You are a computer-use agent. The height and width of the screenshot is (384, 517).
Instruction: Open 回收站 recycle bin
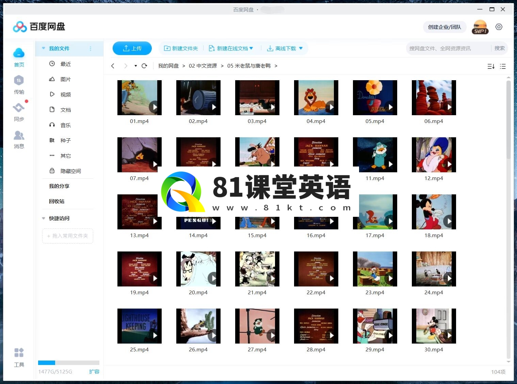[56, 201]
